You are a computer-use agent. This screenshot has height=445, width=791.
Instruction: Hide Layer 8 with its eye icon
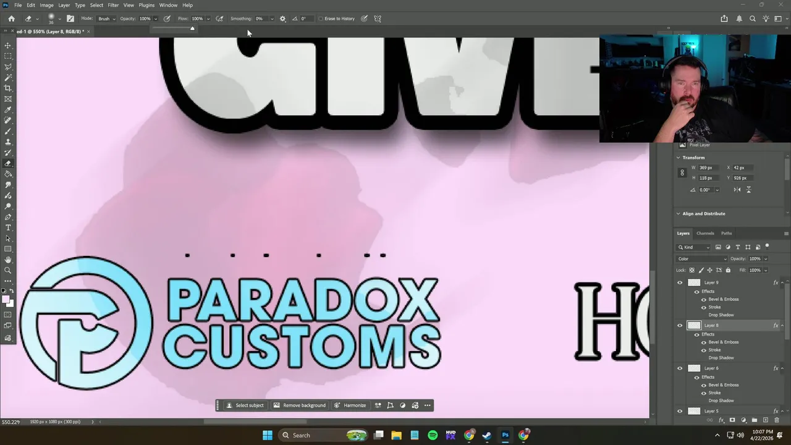(680, 325)
